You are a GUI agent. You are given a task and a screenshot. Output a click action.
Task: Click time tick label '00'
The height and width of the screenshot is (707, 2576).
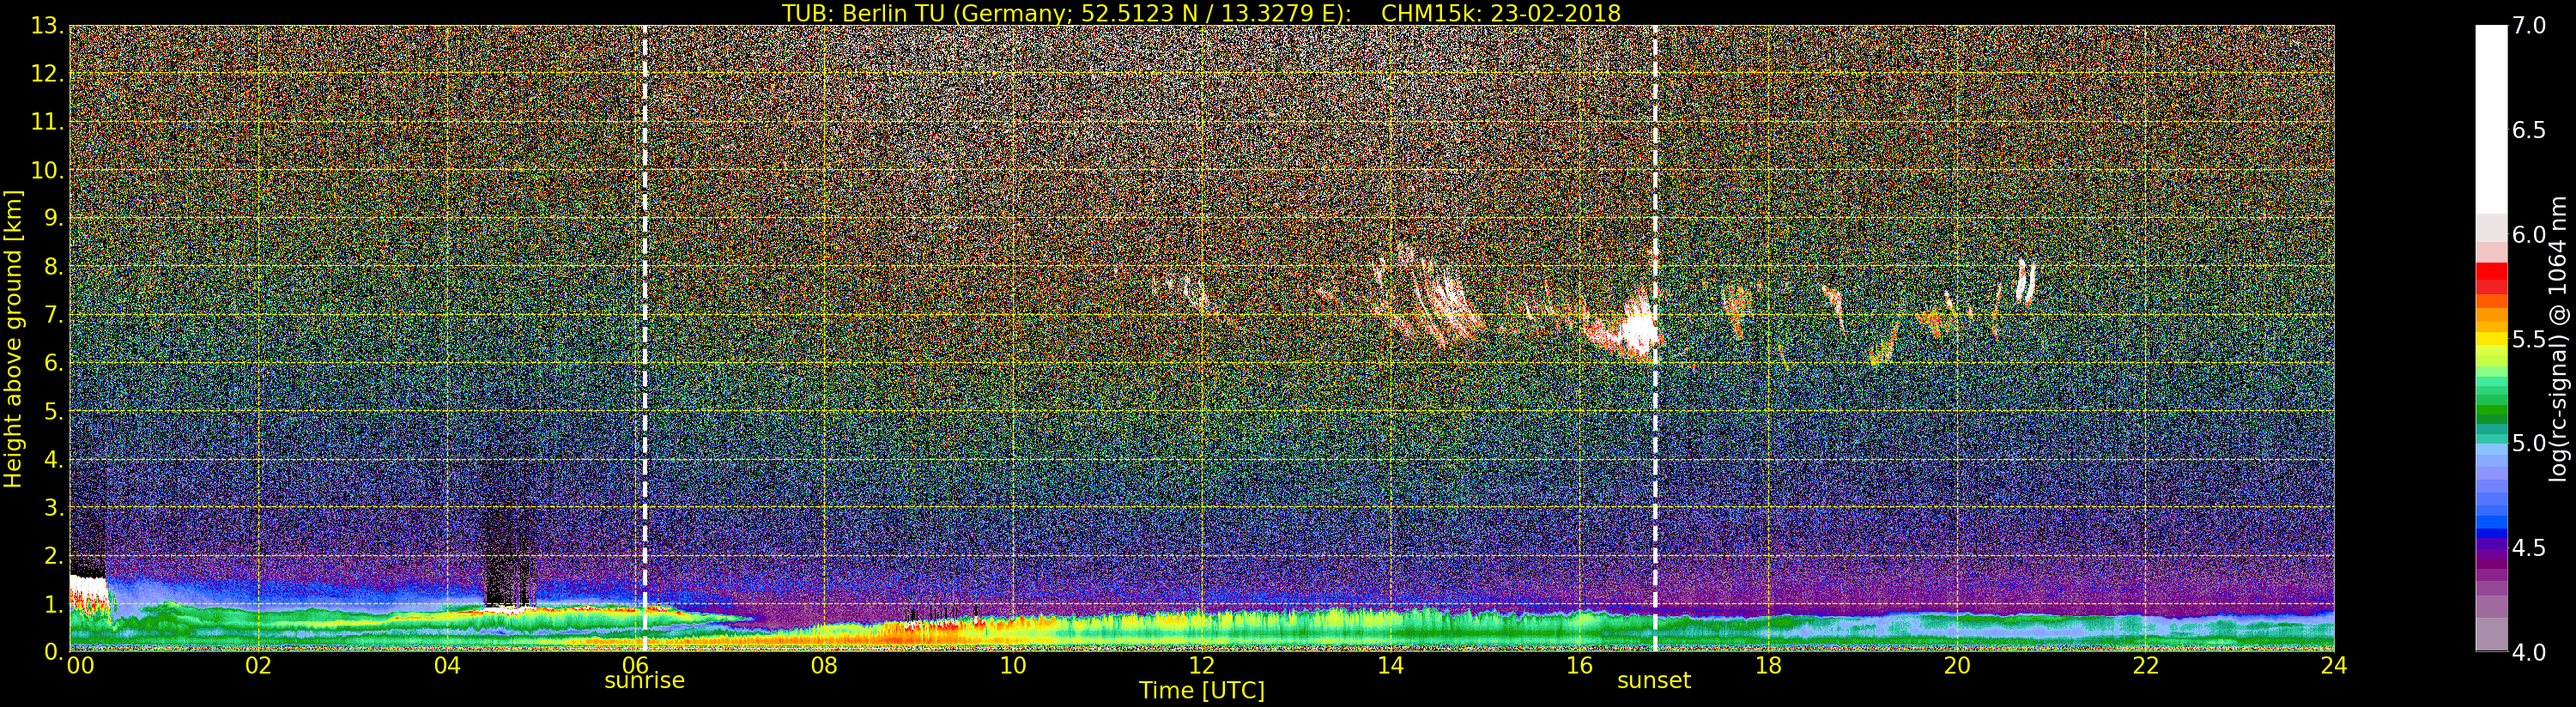[80, 666]
